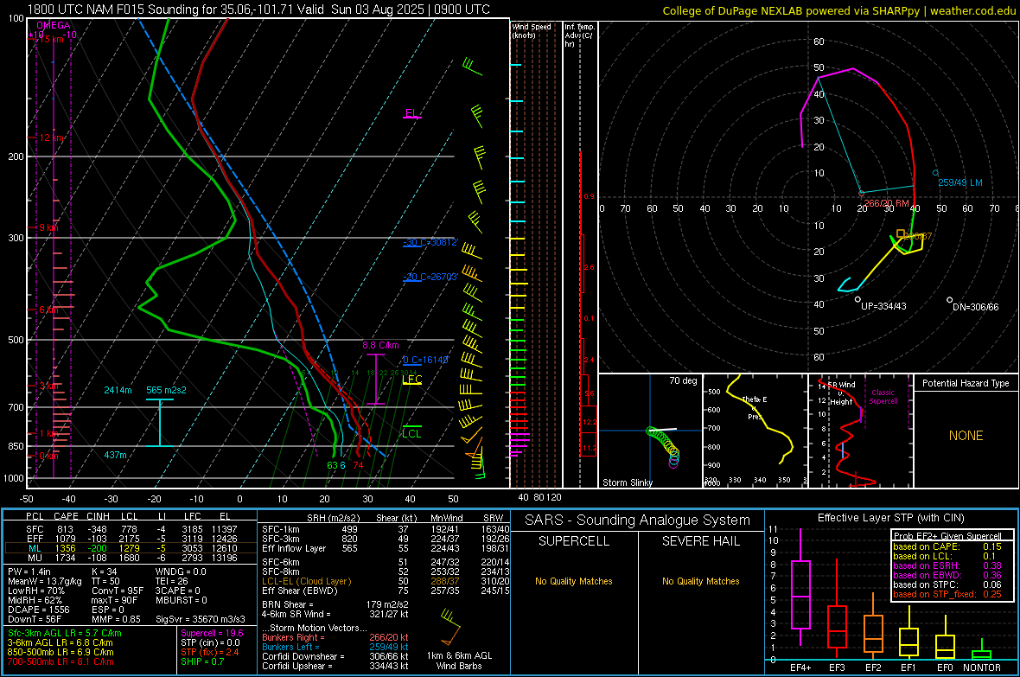Click the 'Inf. Temp. Adv.' panel header

(579, 35)
